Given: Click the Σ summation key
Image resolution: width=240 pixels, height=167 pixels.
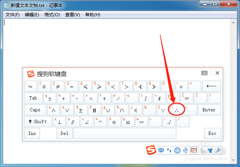Looking at the screenshot, I should click(x=81, y=110).
